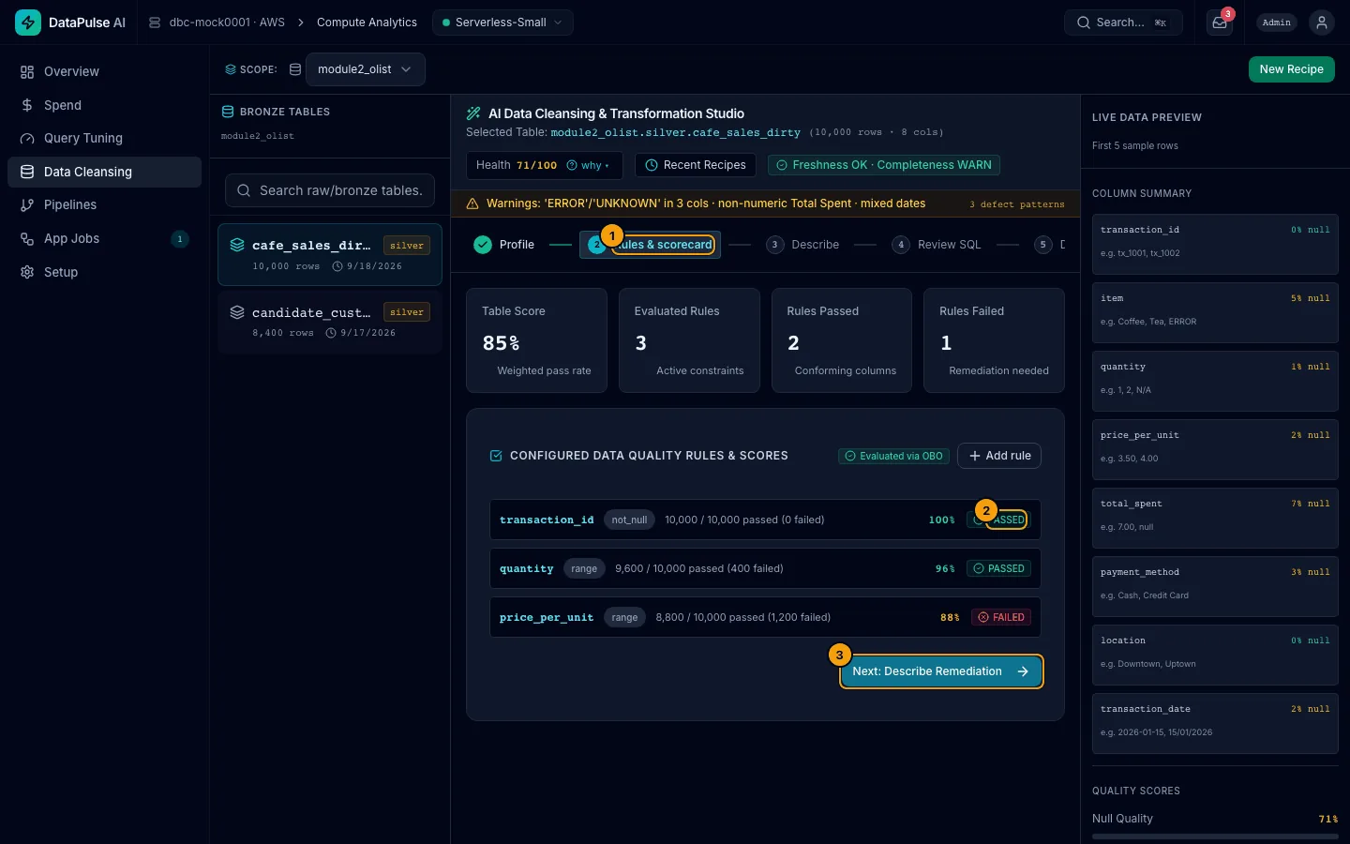Viewport: 1350px width, 844px height.
Task: Click the New Recipe button
Action: (1291, 69)
